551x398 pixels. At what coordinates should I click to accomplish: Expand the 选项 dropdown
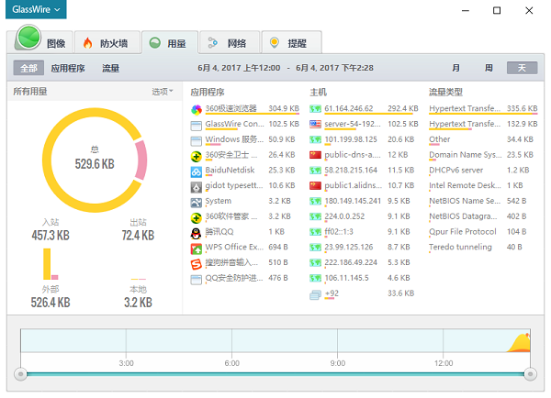click(x=163, y=92)
